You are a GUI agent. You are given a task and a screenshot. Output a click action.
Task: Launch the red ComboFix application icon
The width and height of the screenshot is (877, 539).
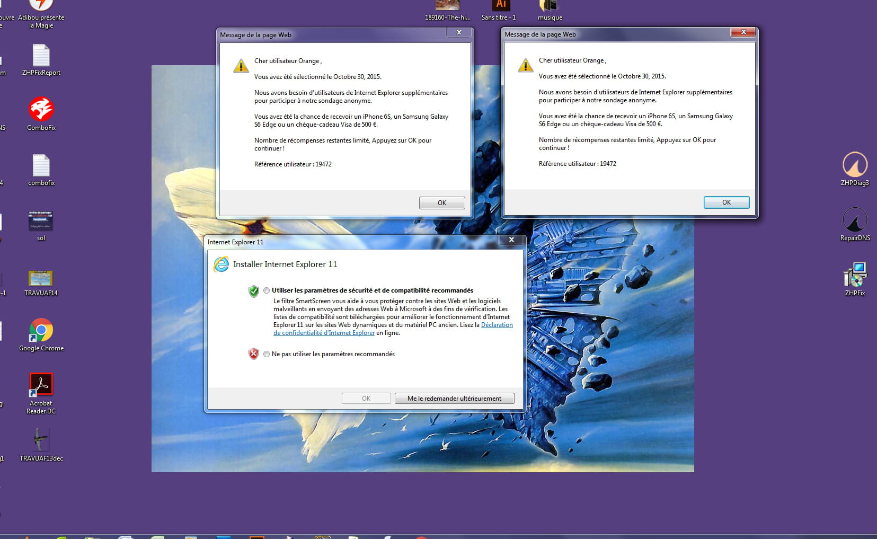(41, 109)
